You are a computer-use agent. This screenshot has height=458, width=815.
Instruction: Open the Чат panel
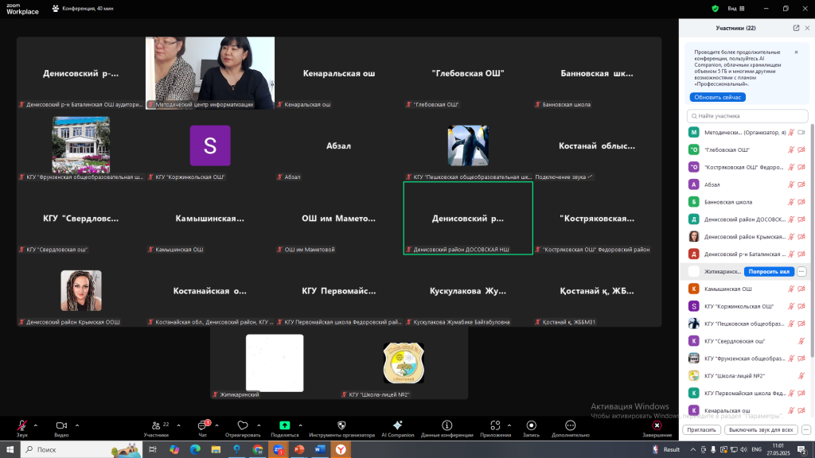click(203, 428)
